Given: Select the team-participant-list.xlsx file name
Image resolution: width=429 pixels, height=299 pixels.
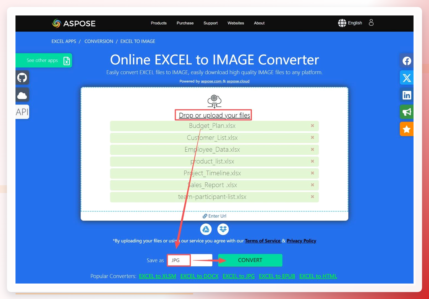Looking at the screenshot, I should point(212,197).
